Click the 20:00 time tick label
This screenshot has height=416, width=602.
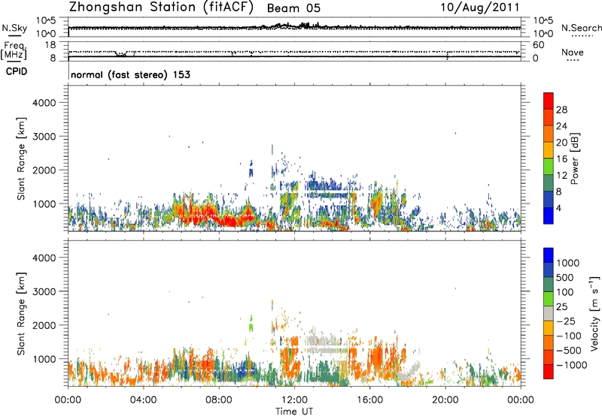tap(445, 400)
